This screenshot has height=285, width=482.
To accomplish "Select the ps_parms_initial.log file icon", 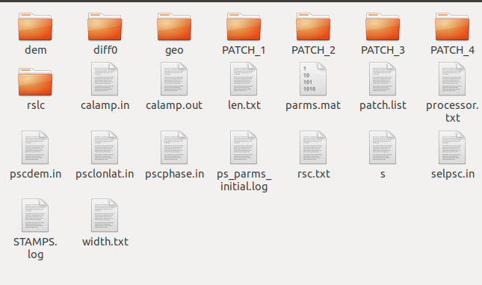I will click(x=244, y=147).
